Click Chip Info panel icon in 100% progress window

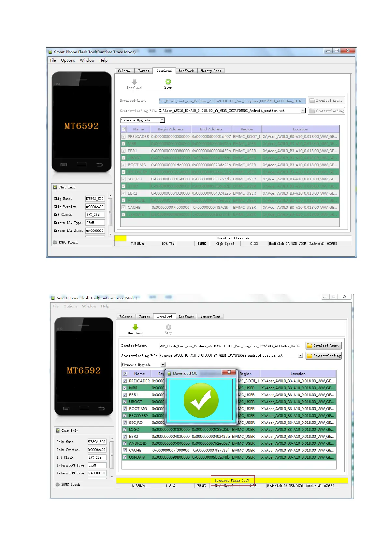(x=58, y=430)
